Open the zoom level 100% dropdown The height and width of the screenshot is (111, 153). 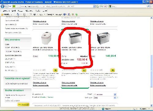[x=149, y=109]
